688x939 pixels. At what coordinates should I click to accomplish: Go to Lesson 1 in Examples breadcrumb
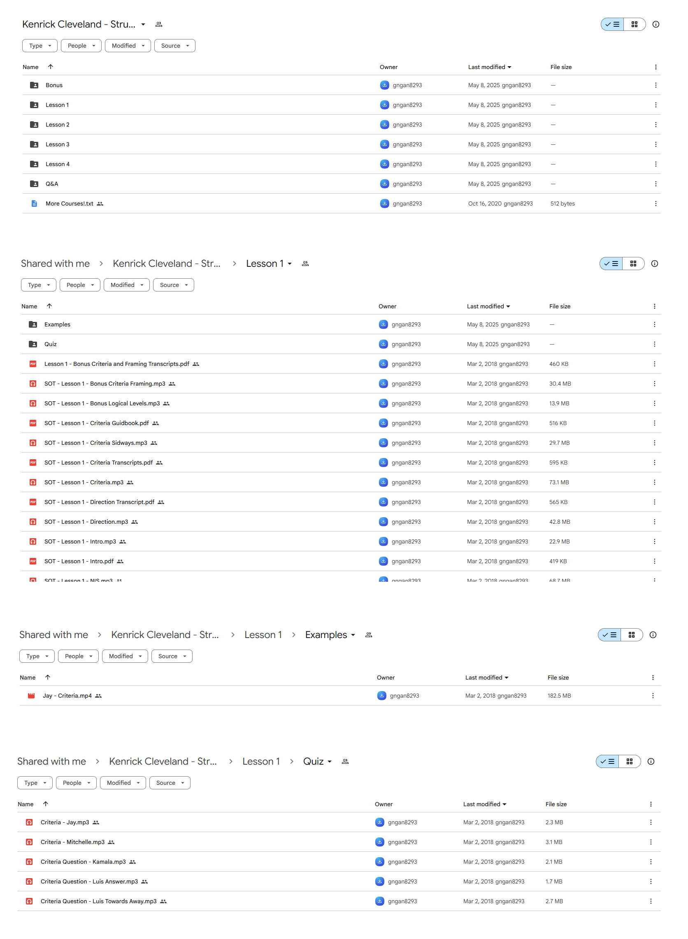[263, 634]
